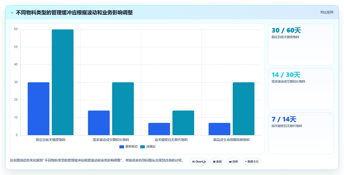Click the lightning icon beside the title
This screenshot has width=344, height=175.
tap(12, 13)
